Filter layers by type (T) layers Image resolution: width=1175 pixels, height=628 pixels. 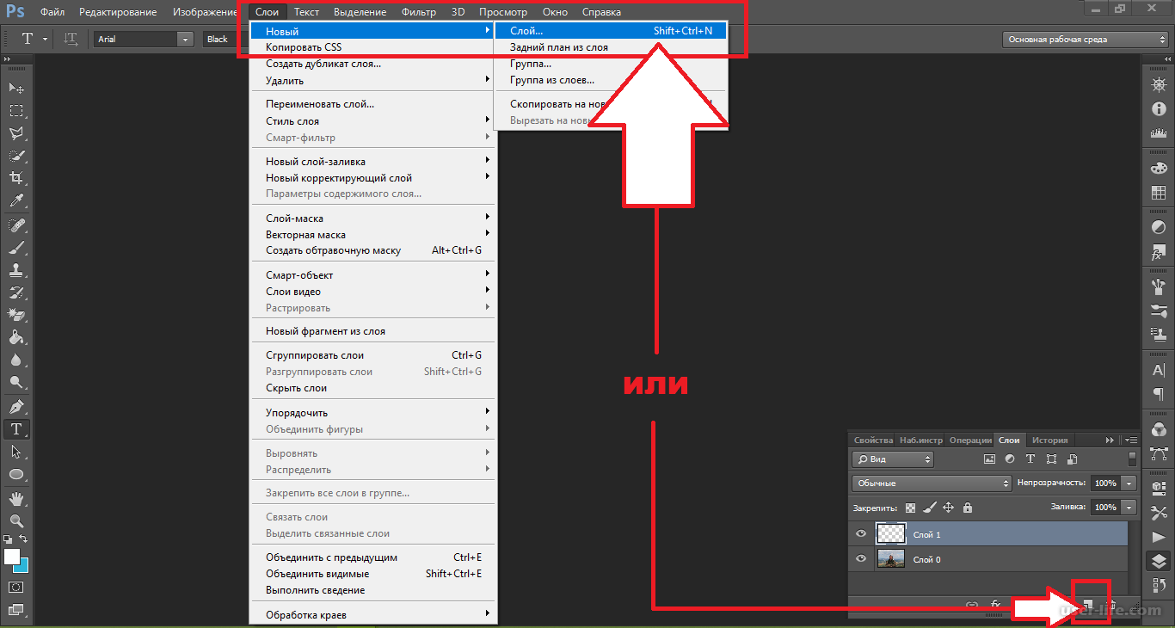1030,460
